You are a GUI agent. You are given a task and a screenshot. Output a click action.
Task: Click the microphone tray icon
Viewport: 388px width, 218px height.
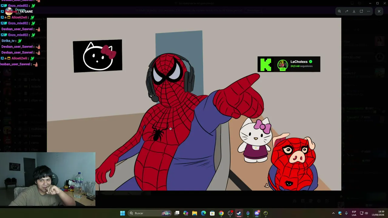pos(346,213)
